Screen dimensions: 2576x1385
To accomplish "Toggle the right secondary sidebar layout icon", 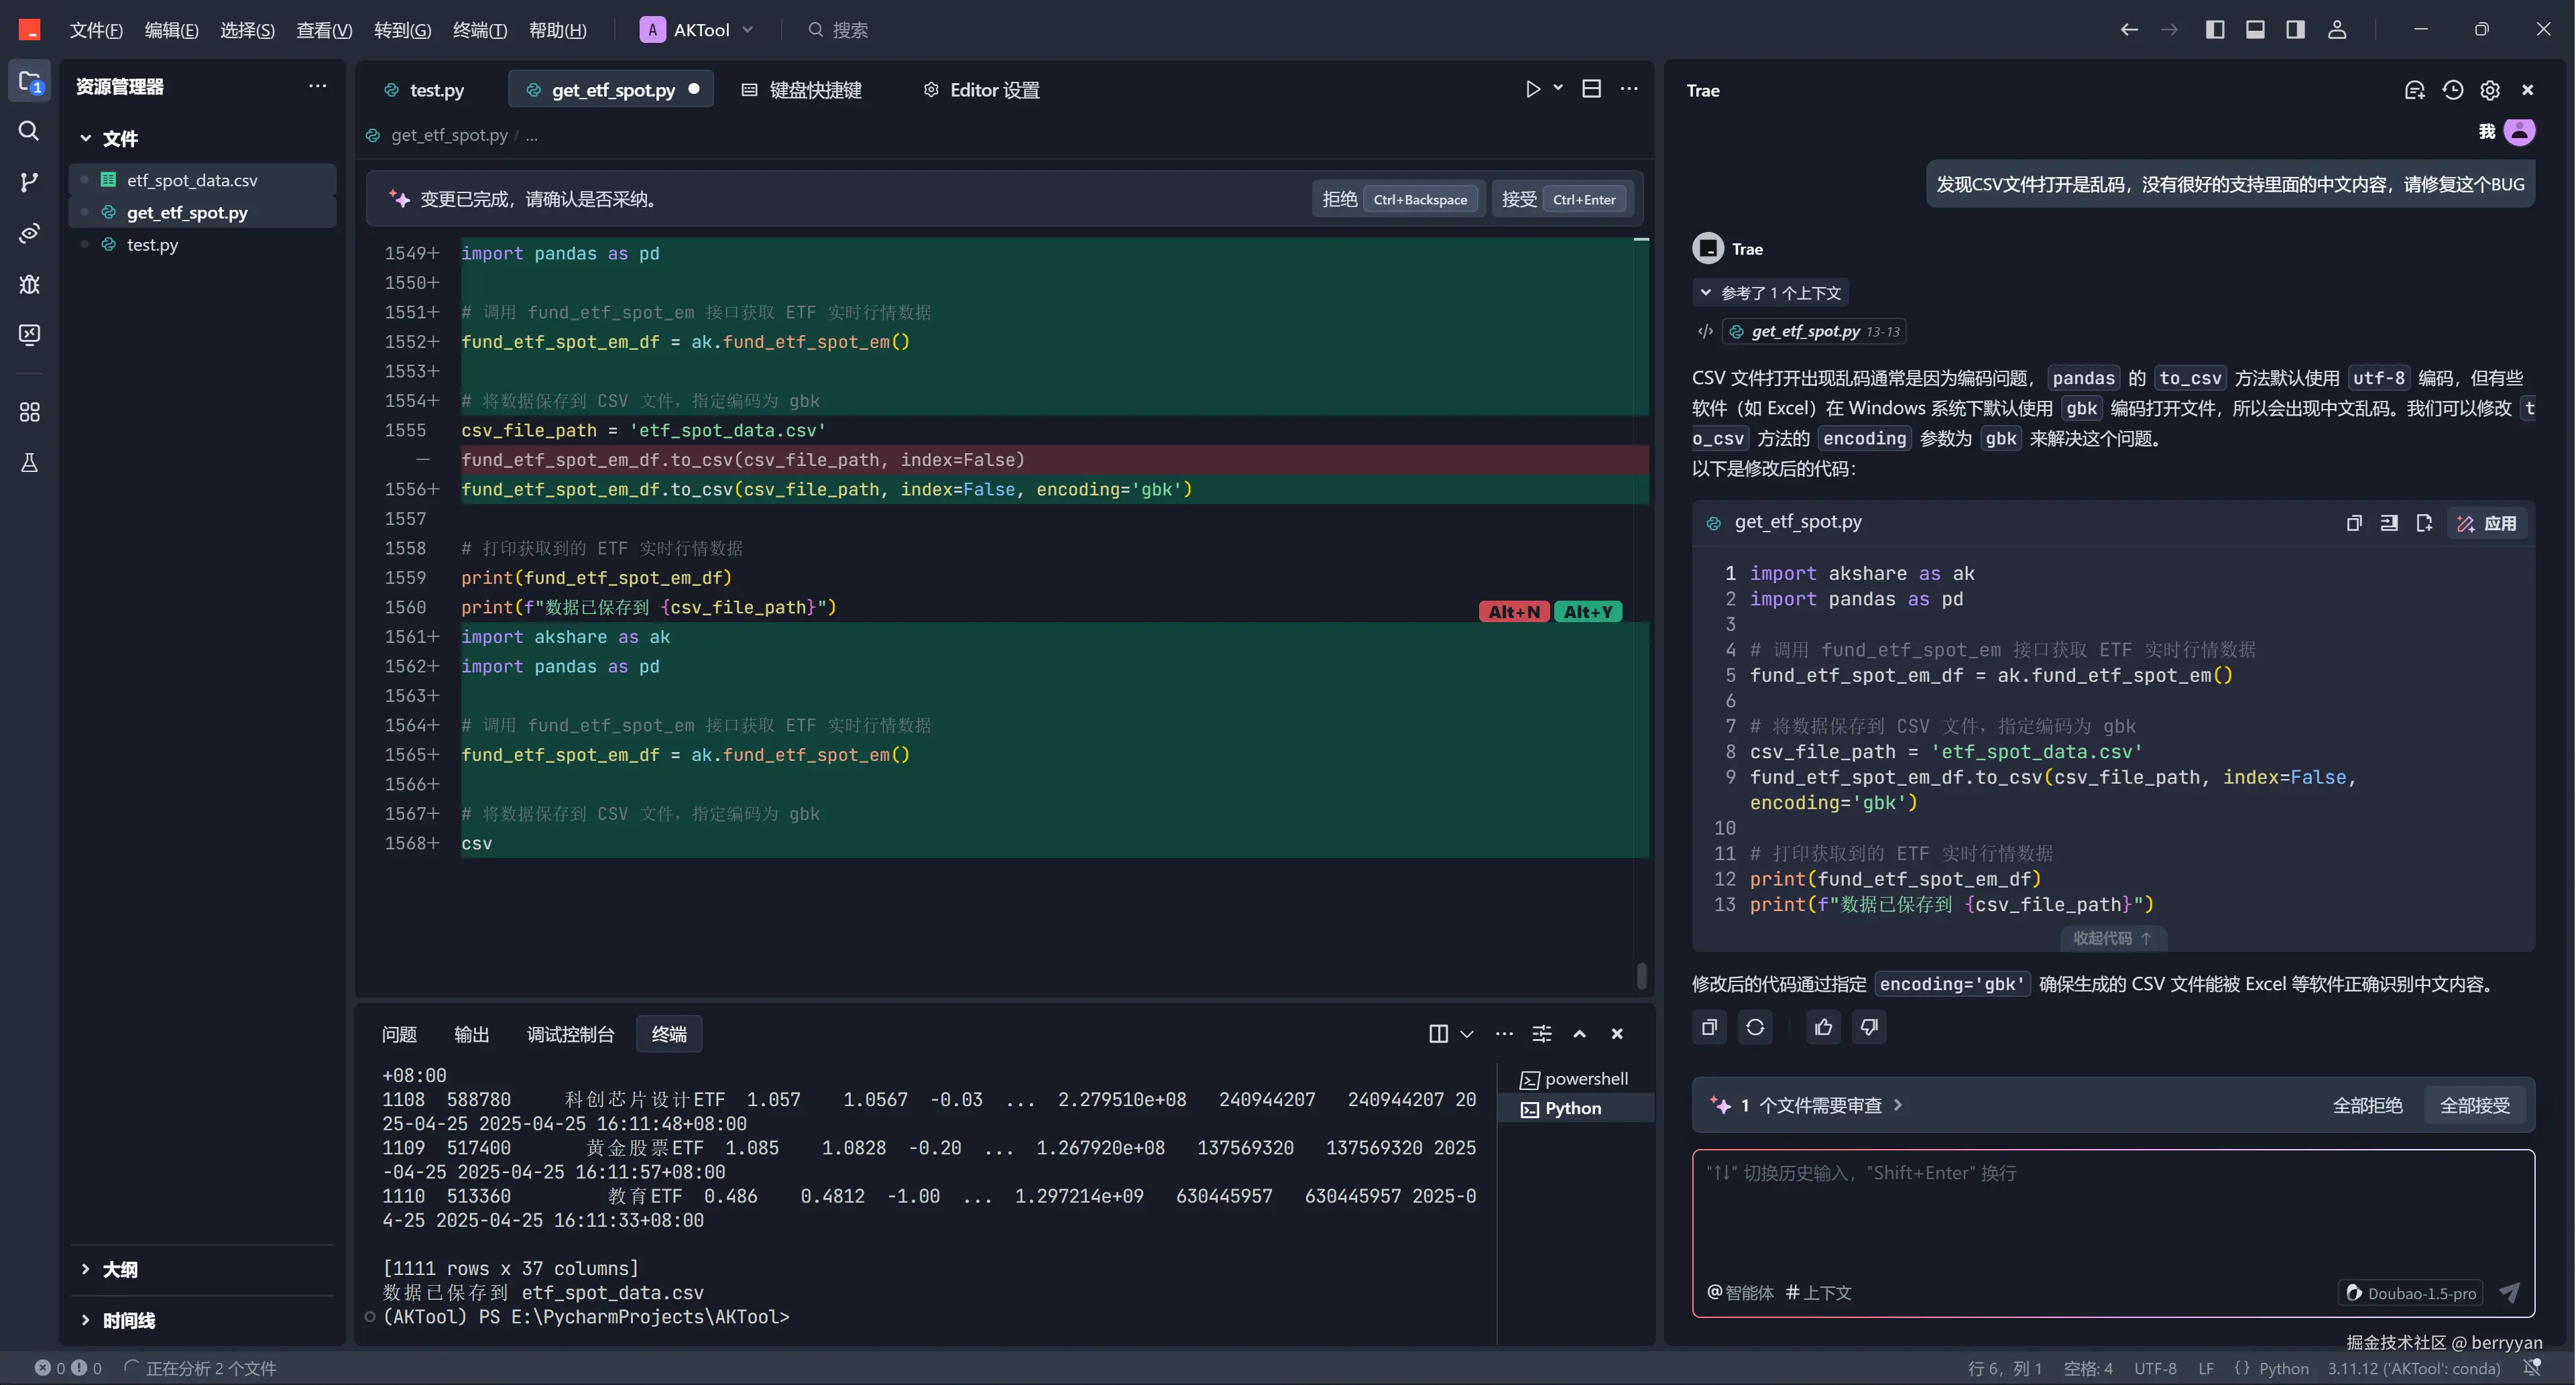I will [2296, 29].
